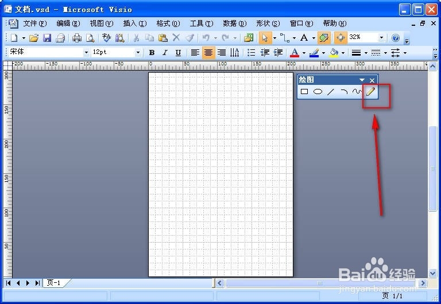Toggle Center alignment
441x304 pixels.
pyautogui.click(x=208, y=53)
